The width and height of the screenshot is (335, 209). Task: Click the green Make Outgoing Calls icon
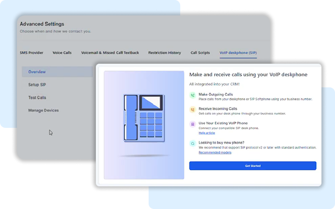[x=193, y=96]
